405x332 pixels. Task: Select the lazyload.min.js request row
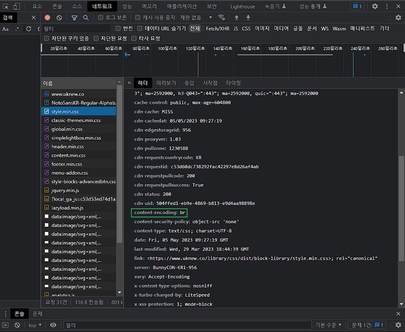[x=78, y=208]
